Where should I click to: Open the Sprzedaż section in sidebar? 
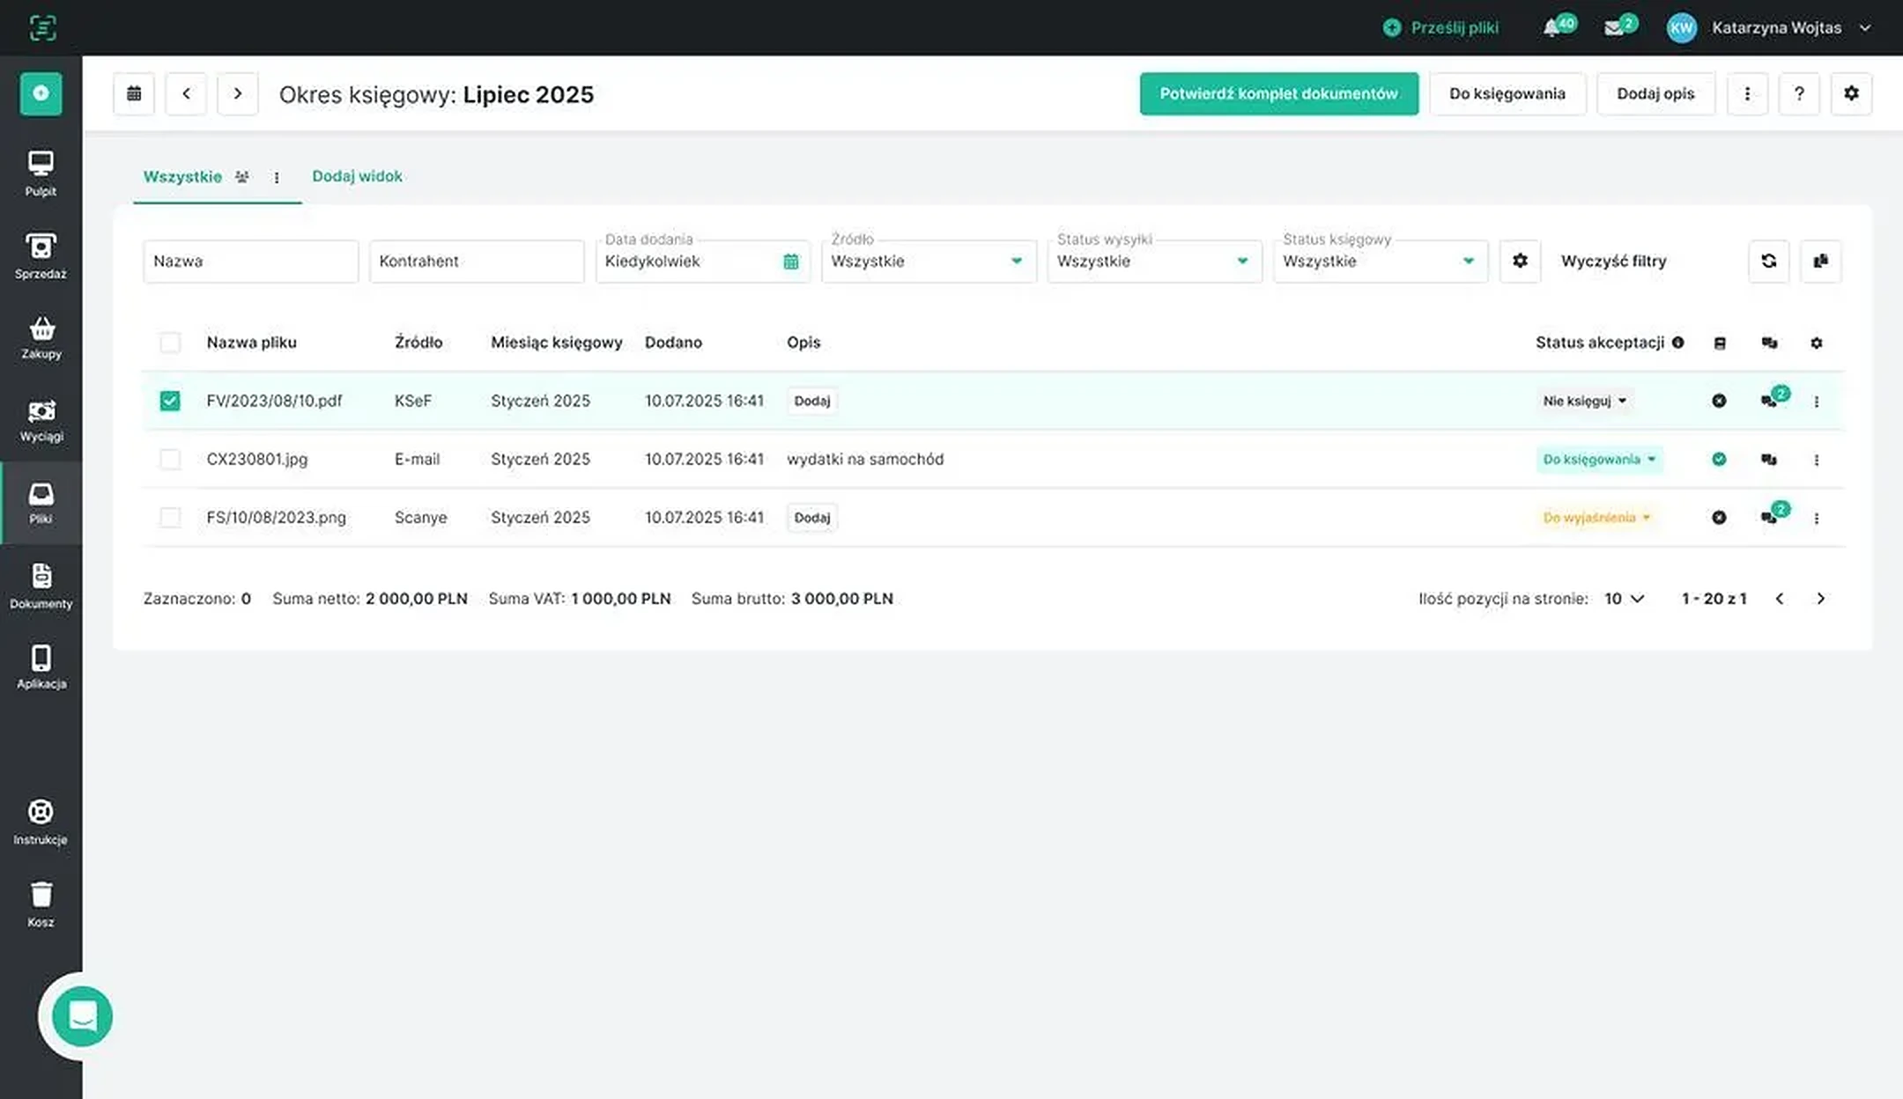pyautogui.click(x=41, y=255)
